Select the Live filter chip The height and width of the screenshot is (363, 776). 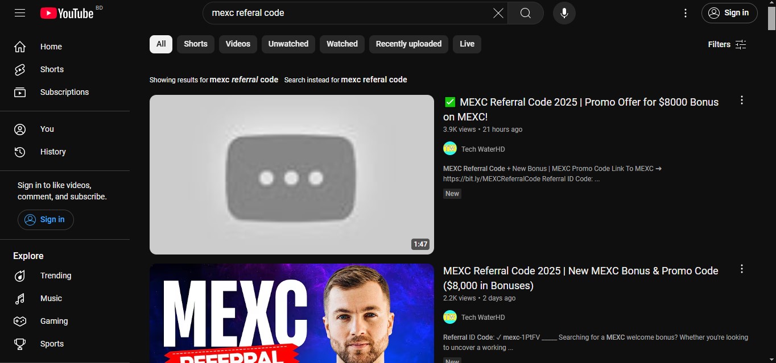pyautogui.click(x=467, y=44)
